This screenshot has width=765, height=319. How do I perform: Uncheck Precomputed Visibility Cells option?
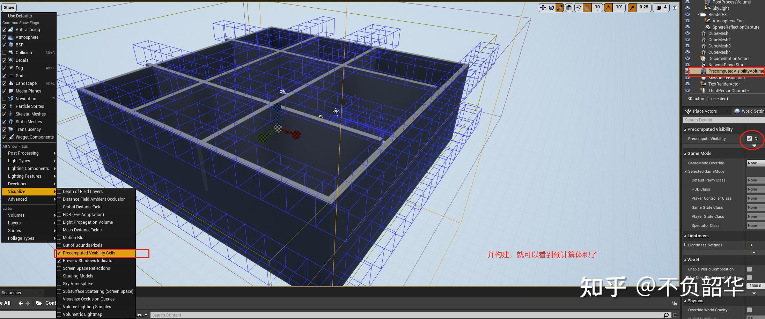[59, 253]
